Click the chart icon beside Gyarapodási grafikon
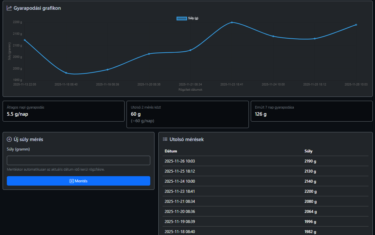Viewport: 375px width, 235px height. [x=9, y=8]
